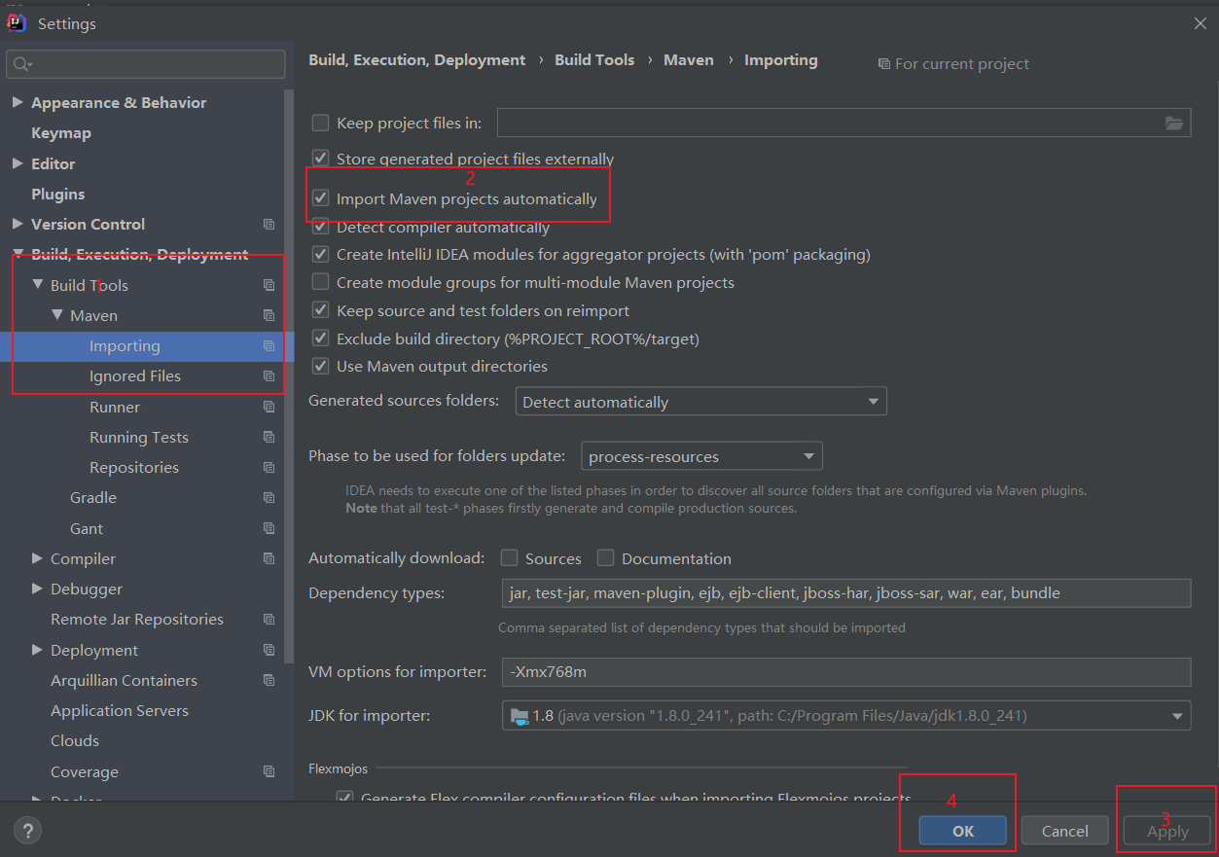Expand the Deployment tree node arrow
The image size is (1219, 857).
click(x=37, y=650)
